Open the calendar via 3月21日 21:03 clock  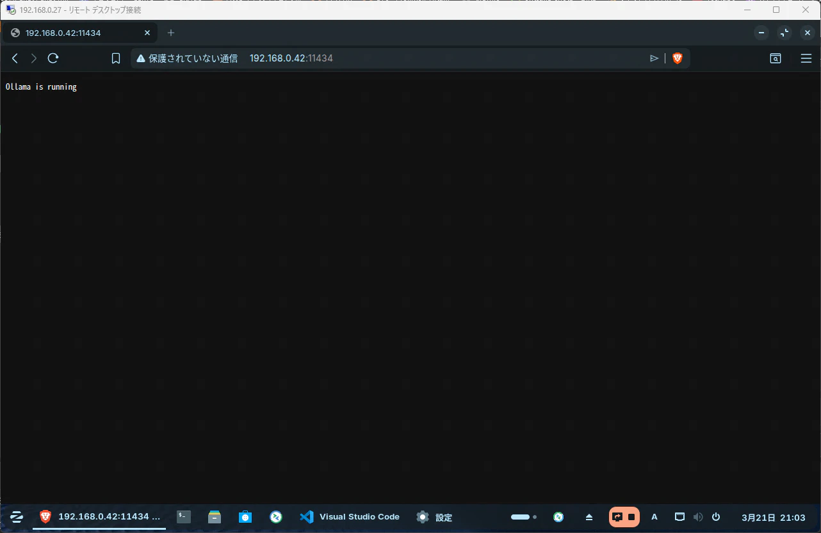(773, 517)
